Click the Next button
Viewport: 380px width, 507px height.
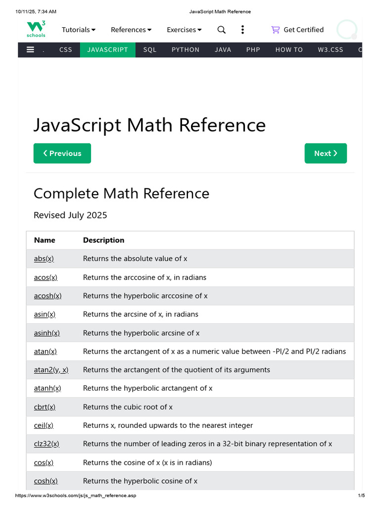click(326, 153)
